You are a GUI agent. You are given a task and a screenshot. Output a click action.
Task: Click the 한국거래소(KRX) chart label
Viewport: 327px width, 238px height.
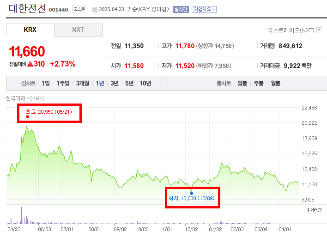(x=25, y=98)
